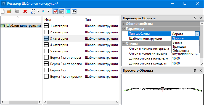Screen dimensions: 204x105
Task: Select Берма 1 м от опоры name
Action: point(66,58)
